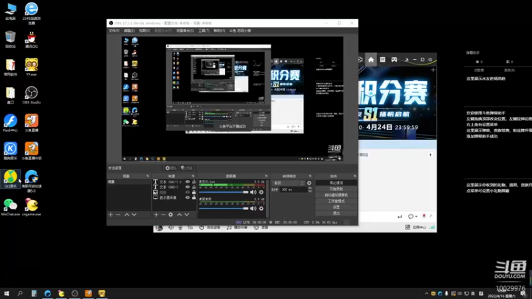Click the audio mixer panel header pop-out icon
Image resolution: width=532 pixels, height=299 pixels.
pos(267,176)
